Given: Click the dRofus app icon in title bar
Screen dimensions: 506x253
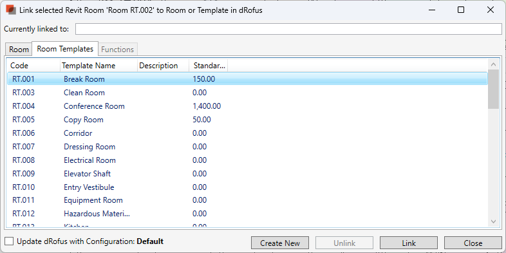Looking at the screenshot, I should coord(11,10).
